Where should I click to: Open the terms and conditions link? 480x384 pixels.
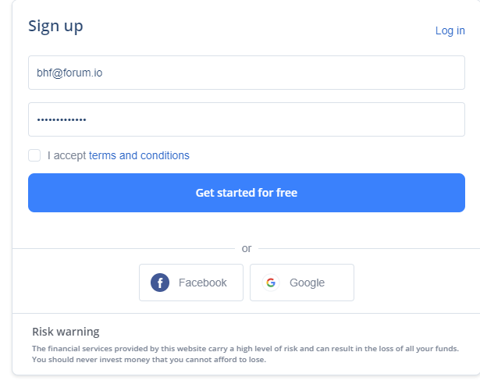click(x=139, y=155)
